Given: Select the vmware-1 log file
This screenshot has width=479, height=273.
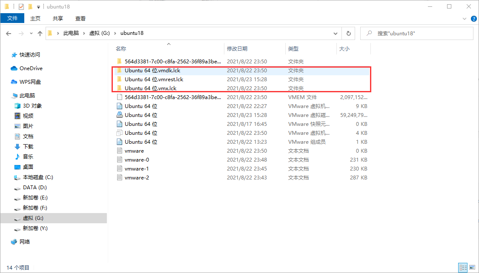Looking at the screenshot, I should click(241, 169).
